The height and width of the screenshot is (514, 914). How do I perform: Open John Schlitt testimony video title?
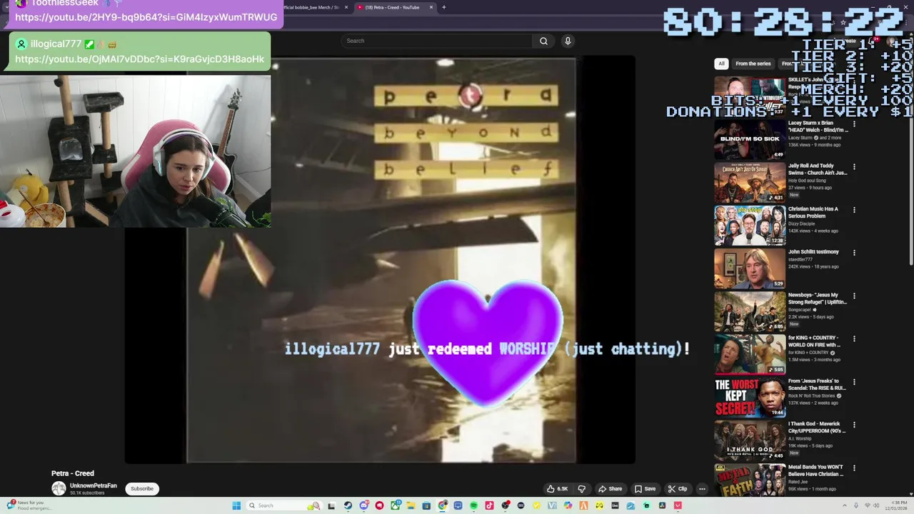point(813,252)
